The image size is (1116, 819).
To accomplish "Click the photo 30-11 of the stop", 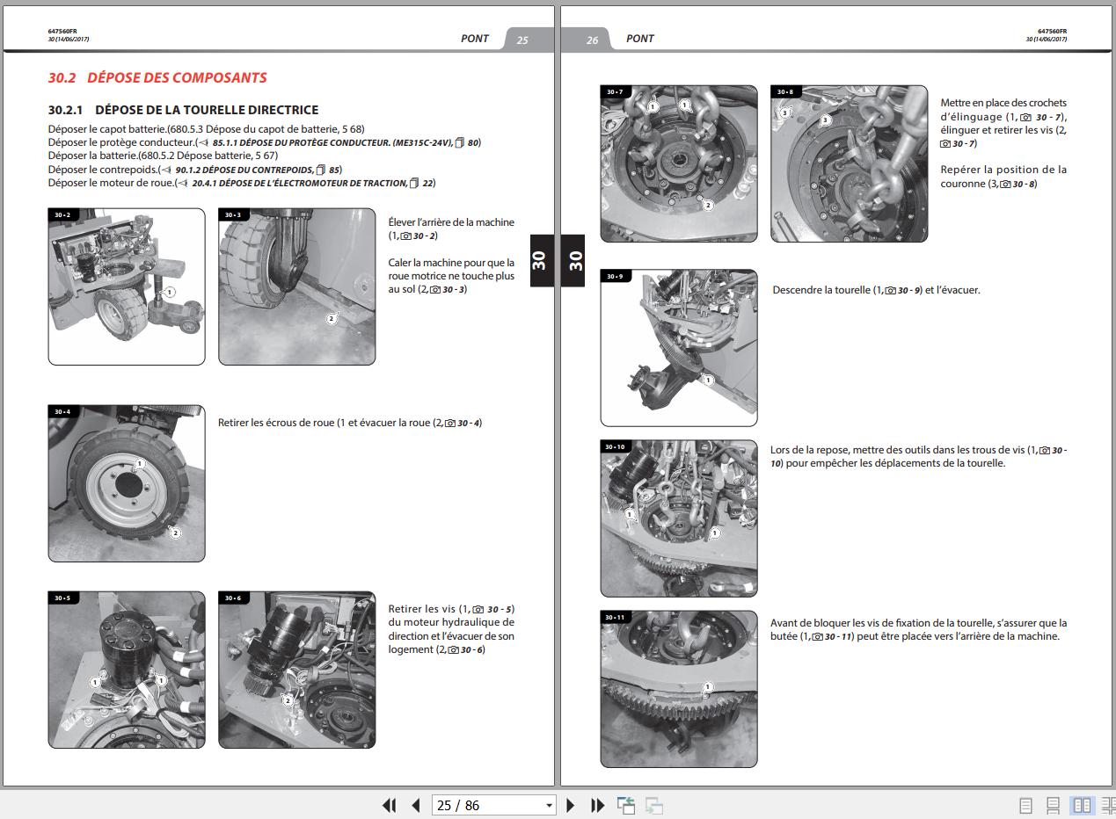I will (x=679, y=689).
